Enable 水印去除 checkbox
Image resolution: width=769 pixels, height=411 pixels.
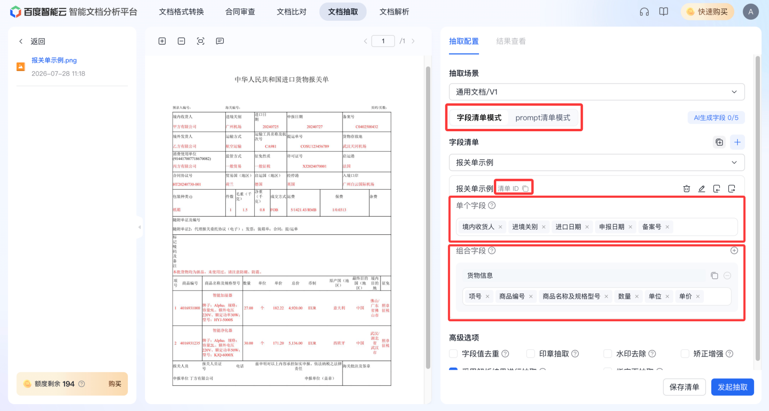608,354
